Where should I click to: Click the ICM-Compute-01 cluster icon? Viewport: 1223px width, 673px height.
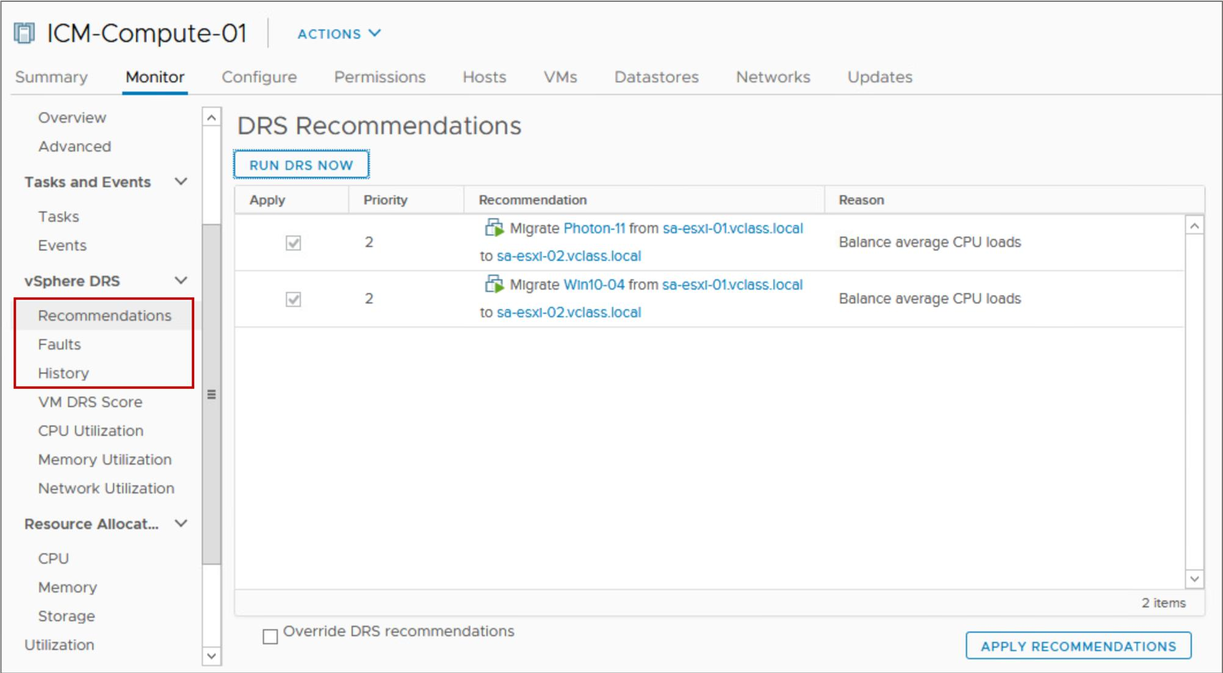(24, 34)
